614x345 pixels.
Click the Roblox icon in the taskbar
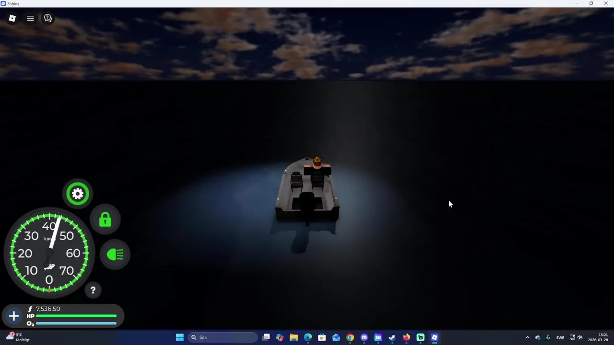pos(434,337)
